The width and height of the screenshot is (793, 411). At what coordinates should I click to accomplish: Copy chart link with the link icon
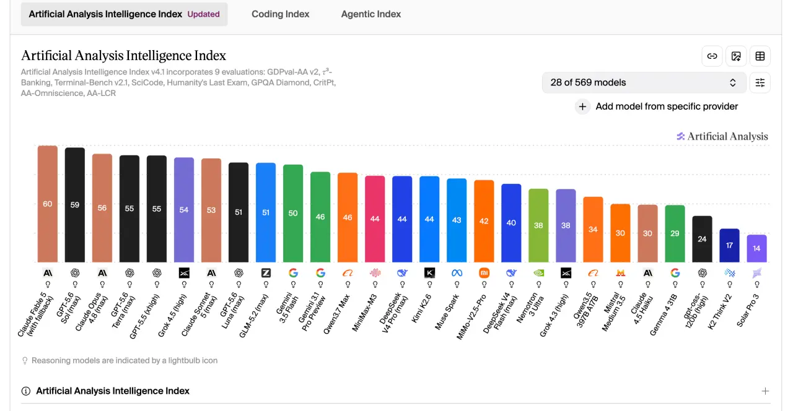[x=712, y=56]
